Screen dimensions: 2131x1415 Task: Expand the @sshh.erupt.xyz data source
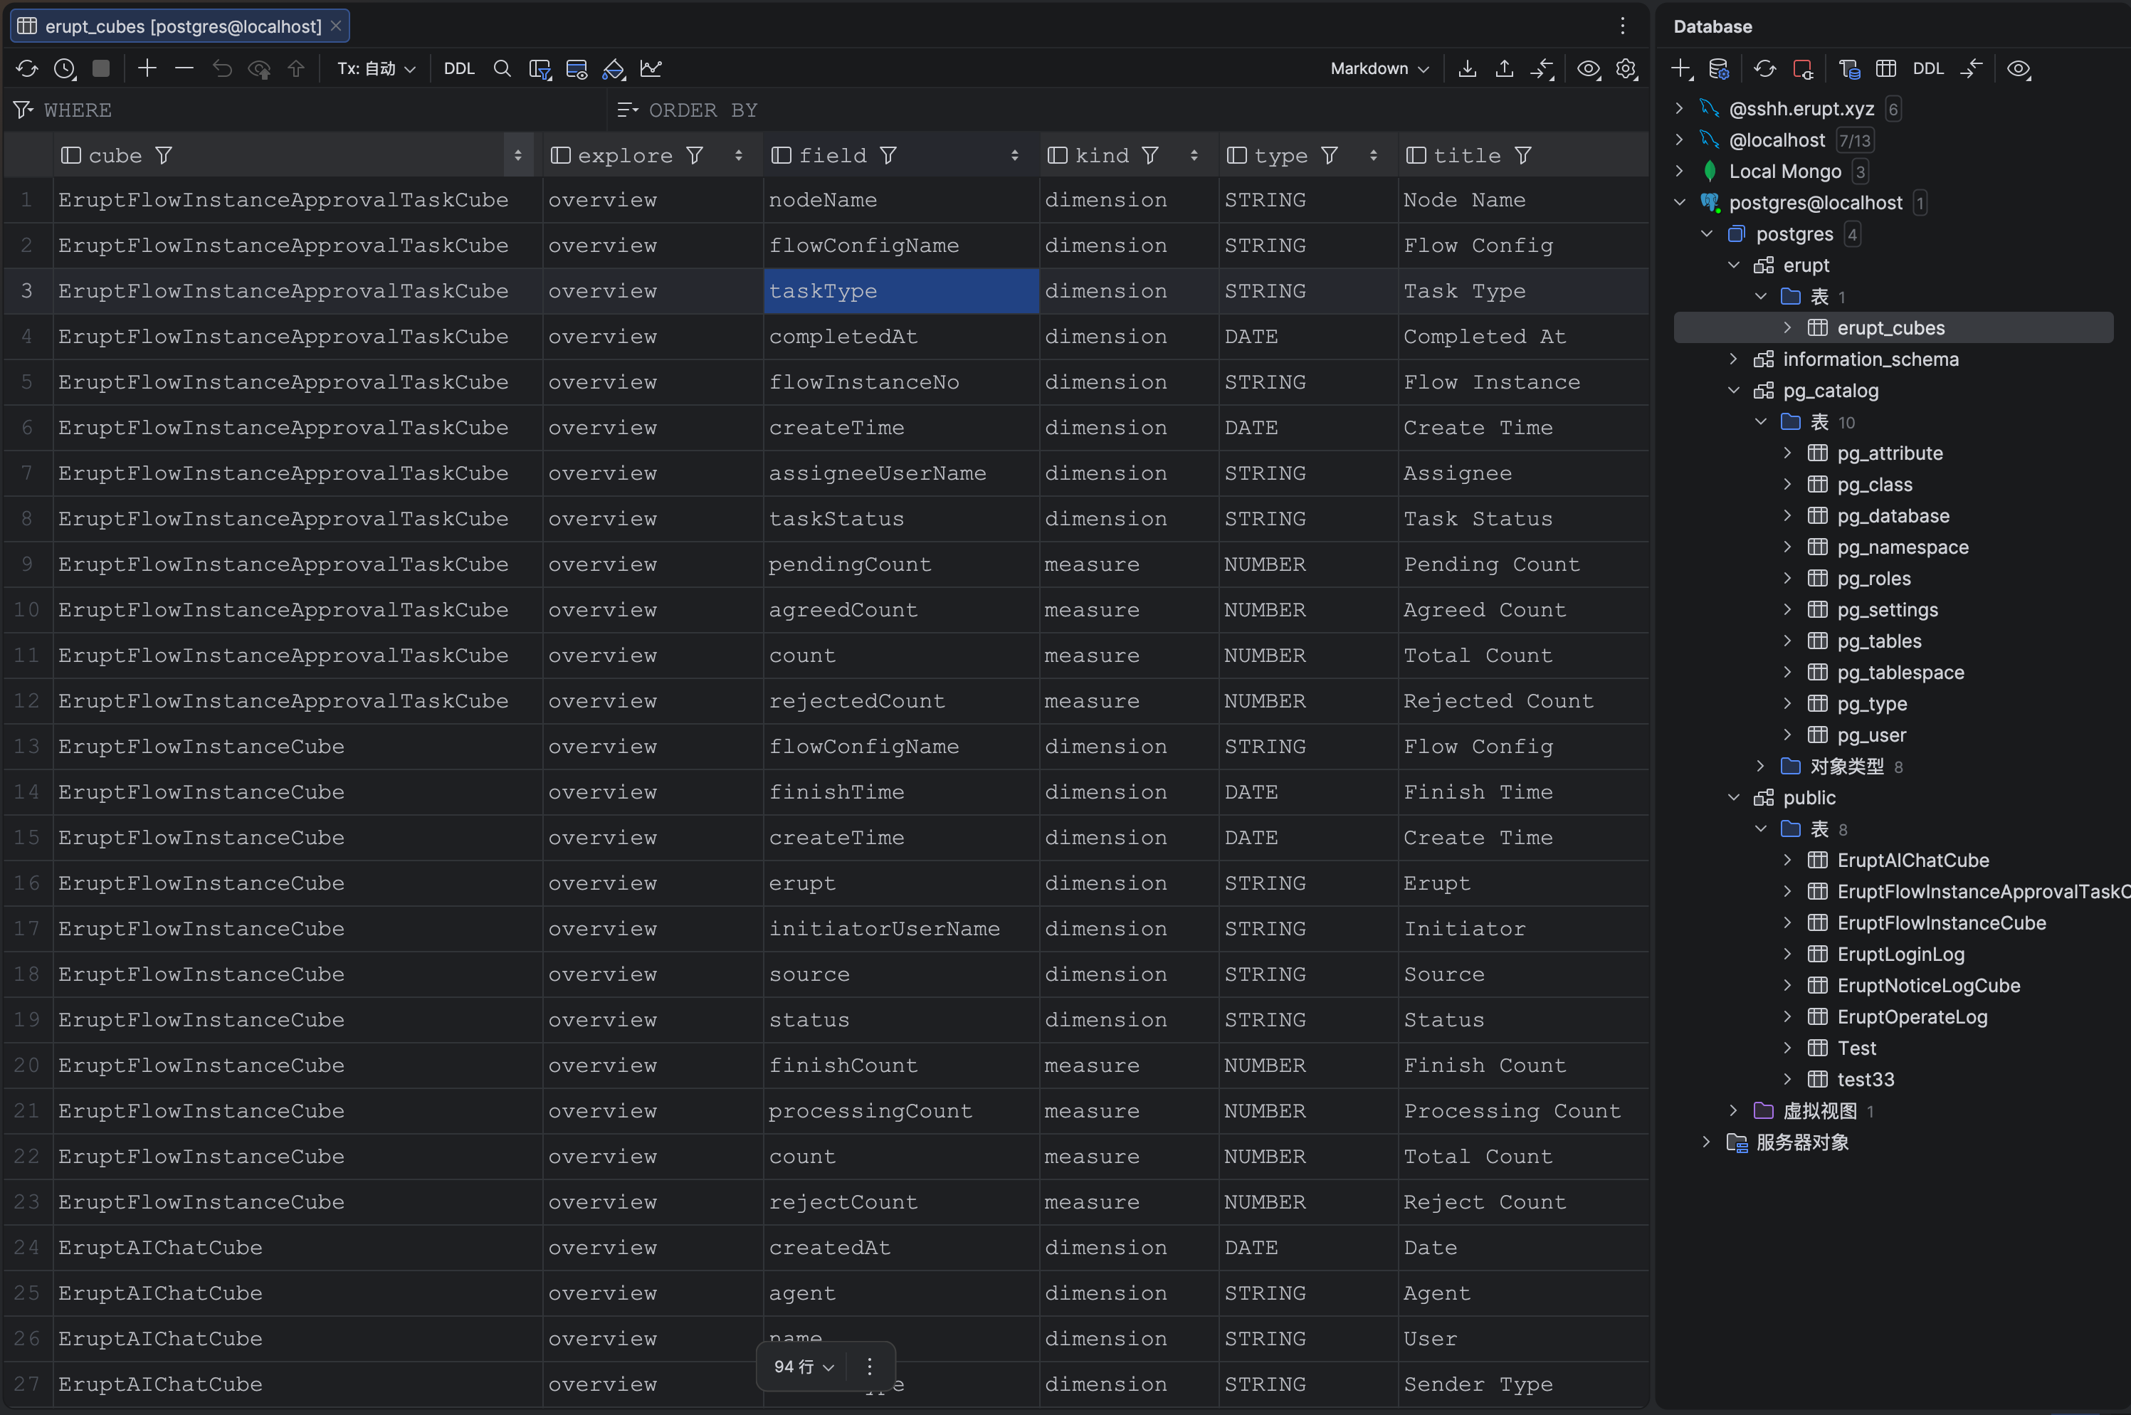1679,108
